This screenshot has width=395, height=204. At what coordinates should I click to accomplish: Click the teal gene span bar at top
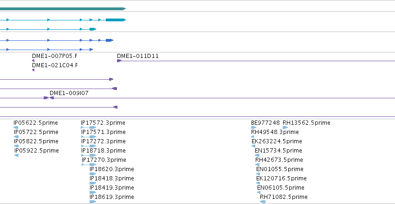[63, 9]
